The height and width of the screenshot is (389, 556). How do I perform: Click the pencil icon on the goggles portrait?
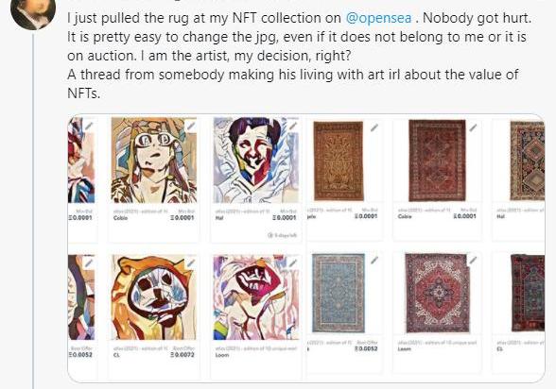pos(191,126)
